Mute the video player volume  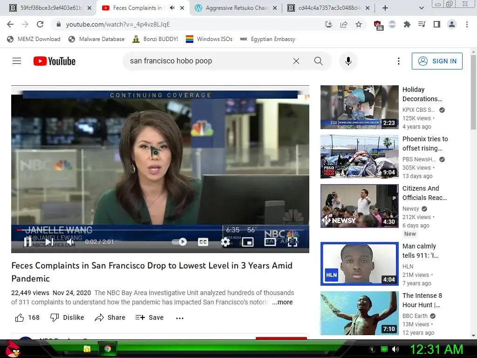(x=70, y=242)
